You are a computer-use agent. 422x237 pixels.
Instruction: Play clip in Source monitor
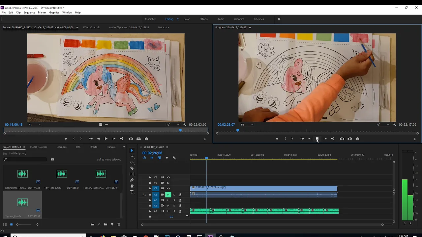106,139
